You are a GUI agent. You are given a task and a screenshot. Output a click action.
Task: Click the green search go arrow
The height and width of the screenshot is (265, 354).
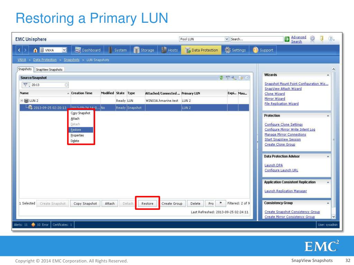tap(287, 39)
